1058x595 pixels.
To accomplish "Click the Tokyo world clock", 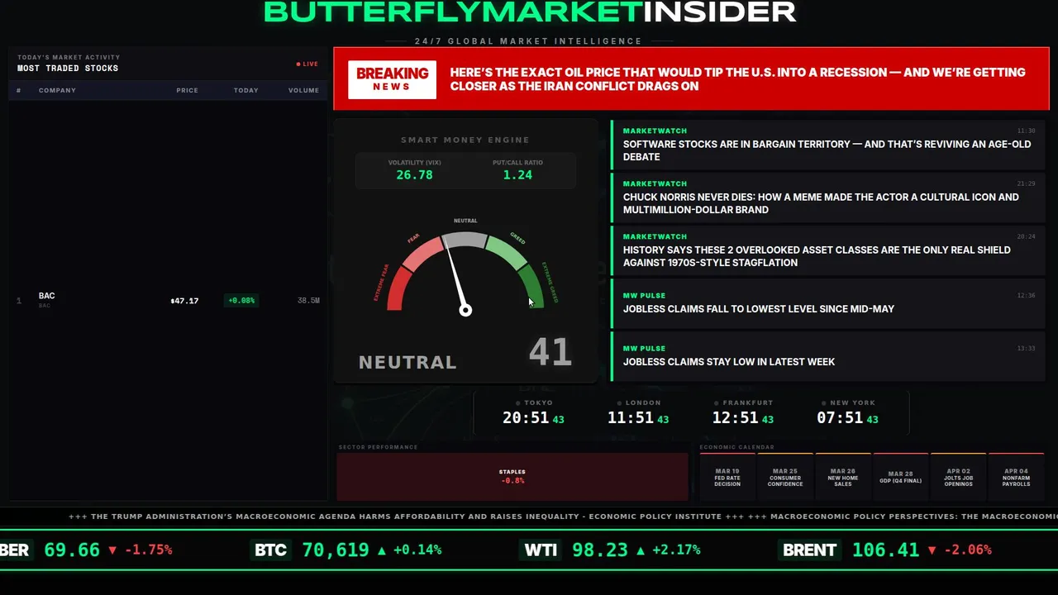I will (x=533, y=412).
